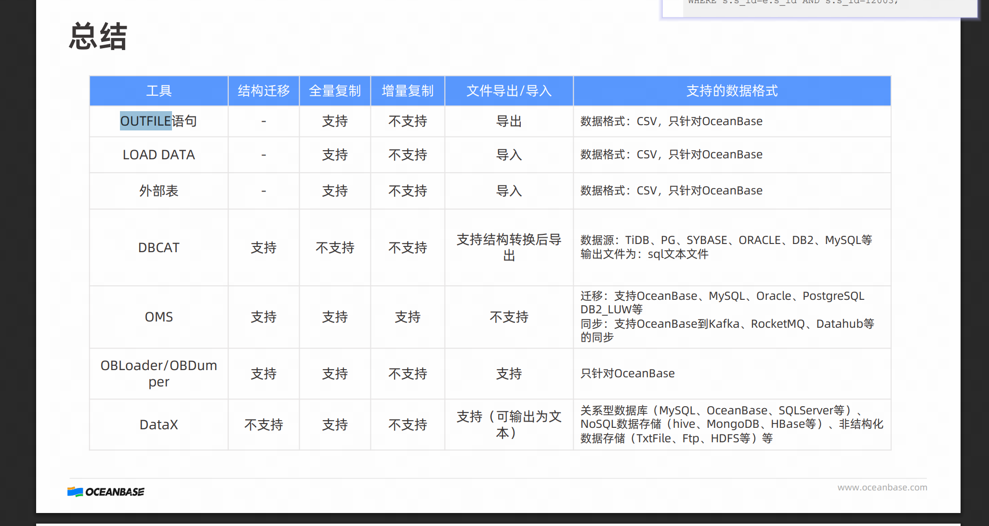
Task: Click the 外部表 tool cell
Action: coord(158,191)
